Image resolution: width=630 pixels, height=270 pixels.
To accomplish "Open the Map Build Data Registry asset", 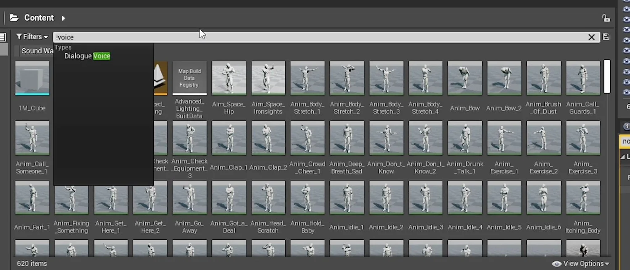I will coord(189,78).
